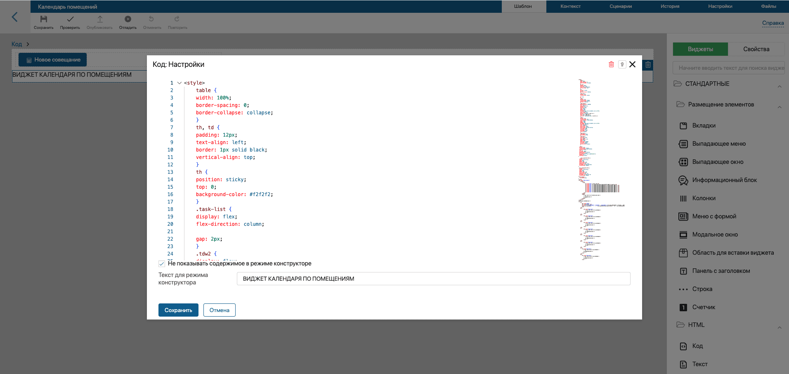
Task: Select the Модальное окно widget
Action: (715, 234)
